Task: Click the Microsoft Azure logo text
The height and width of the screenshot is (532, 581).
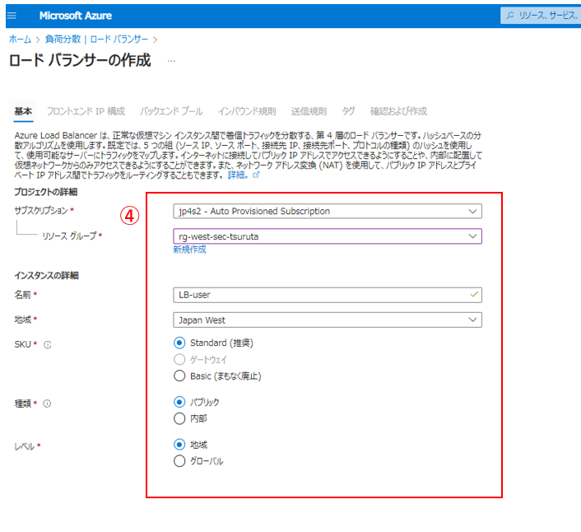Action: tap(76, 16)
